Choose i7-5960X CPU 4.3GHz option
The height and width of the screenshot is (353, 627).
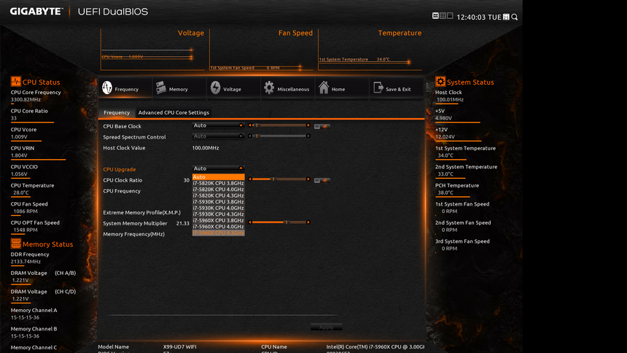tap(218, 233)
